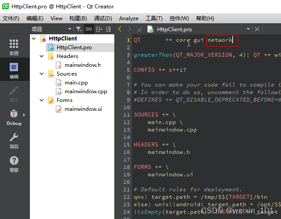This screenshot has width=281, height=219.
Task: Click the split panel icon
Action: (99, 29)
